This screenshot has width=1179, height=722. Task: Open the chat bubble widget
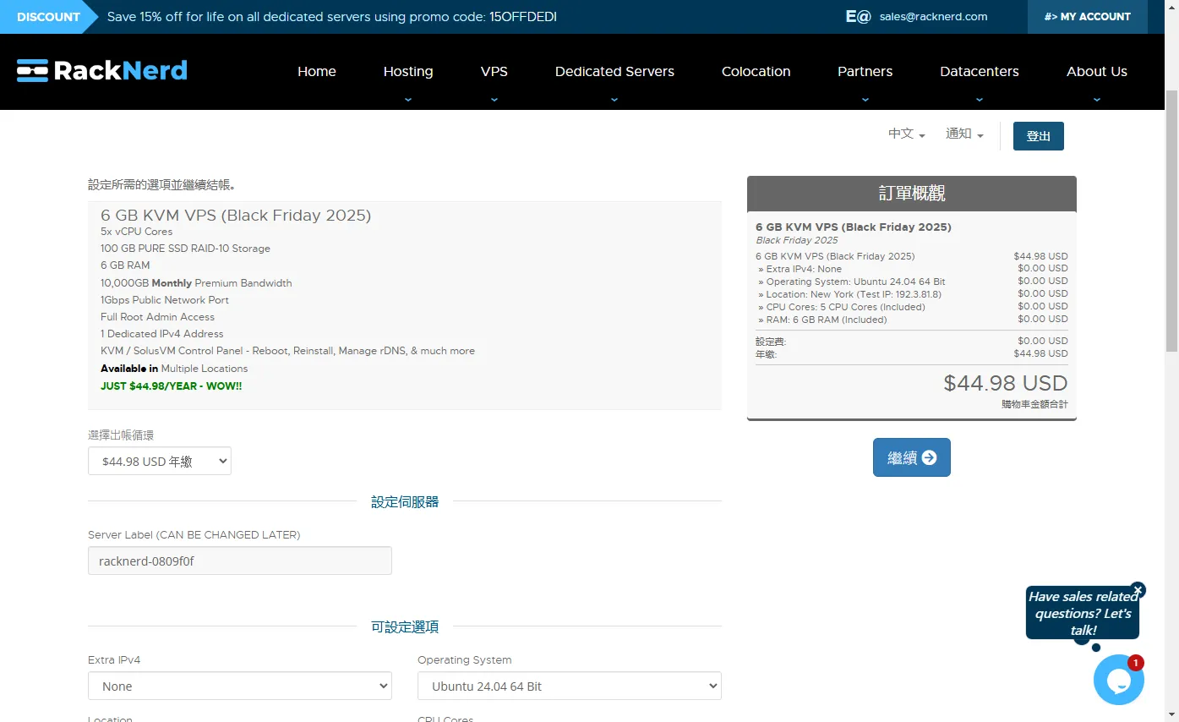click(1118, 680)
